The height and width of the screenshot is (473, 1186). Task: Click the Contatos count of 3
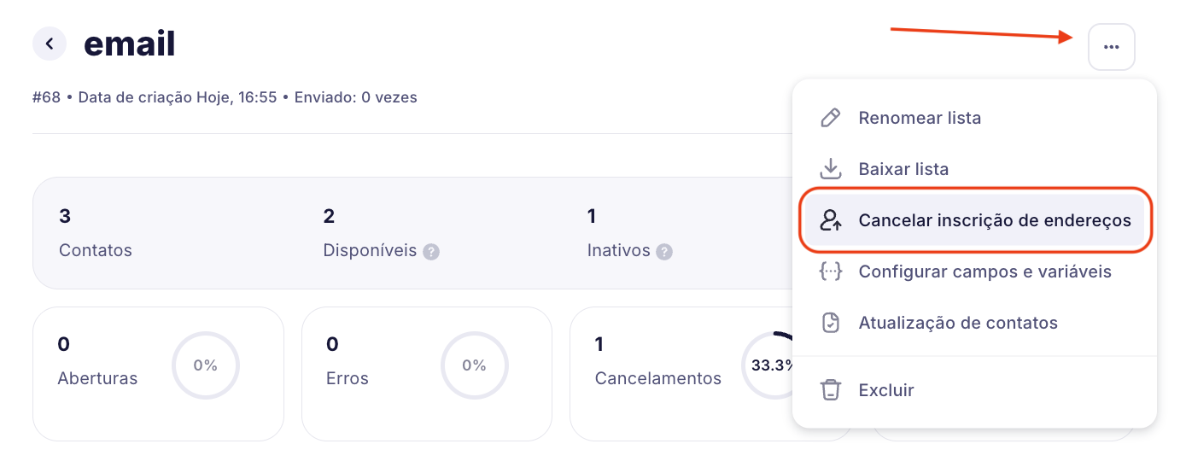(x=65, y=216)
